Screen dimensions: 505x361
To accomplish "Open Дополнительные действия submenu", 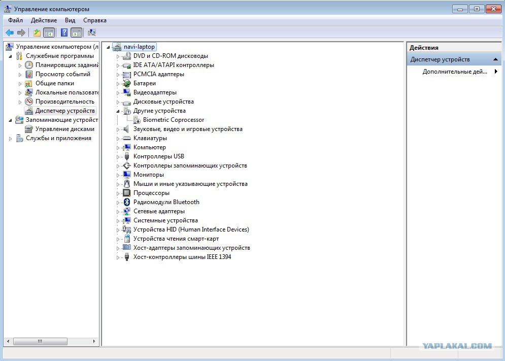I will click(x=454, y=72).
